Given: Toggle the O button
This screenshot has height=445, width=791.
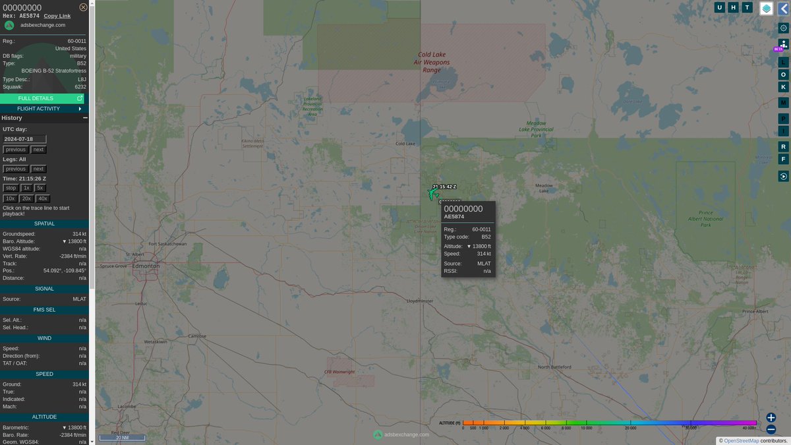Looking at the screenshot, I should coord(783,74).
